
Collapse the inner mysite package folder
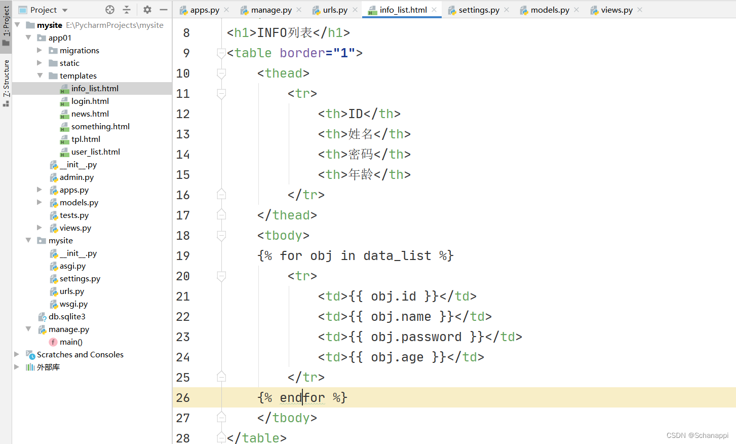(28, 240)
